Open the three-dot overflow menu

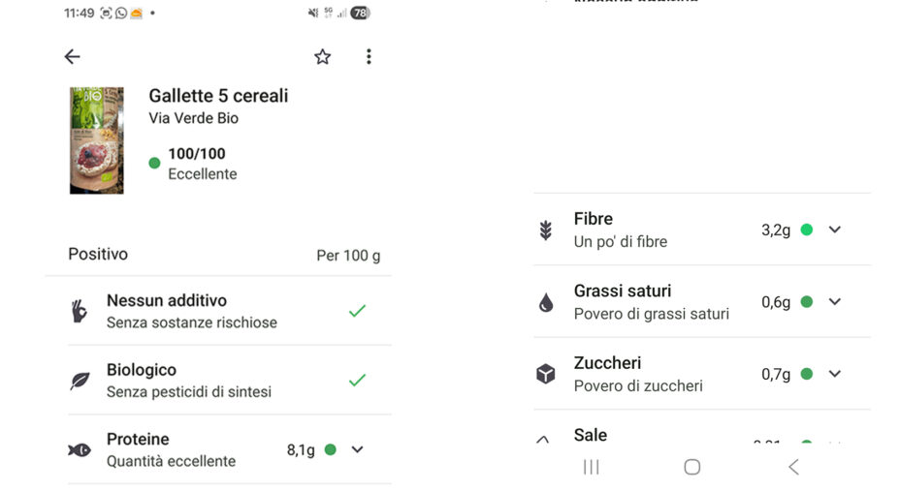pyautogui.click(x=369, y=57)
